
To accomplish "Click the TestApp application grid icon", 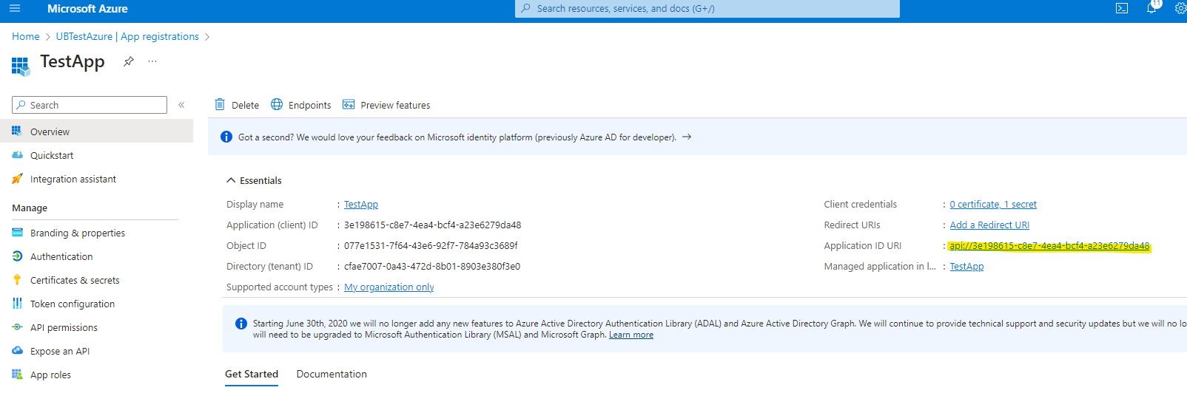I will click(21, 66).
